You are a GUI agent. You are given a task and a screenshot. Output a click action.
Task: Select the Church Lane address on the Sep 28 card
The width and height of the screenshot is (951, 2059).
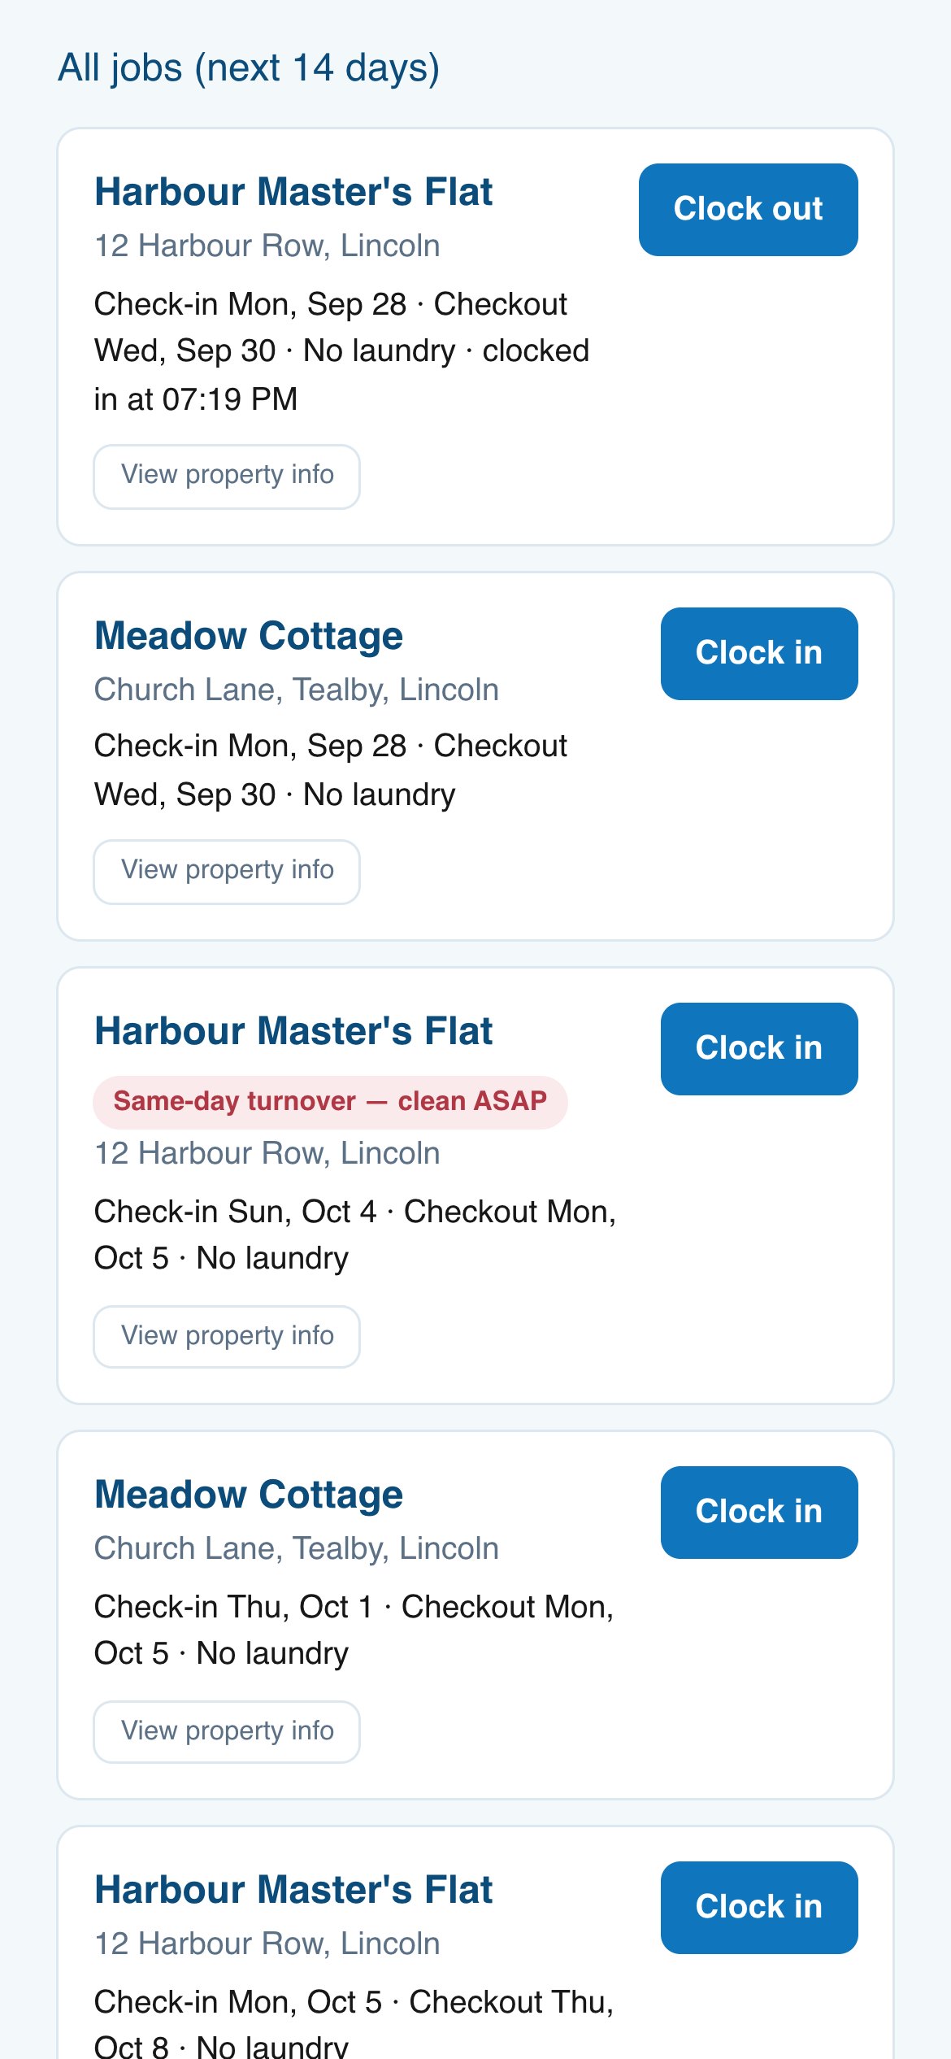pyautogui.click(x=297, y=690)
